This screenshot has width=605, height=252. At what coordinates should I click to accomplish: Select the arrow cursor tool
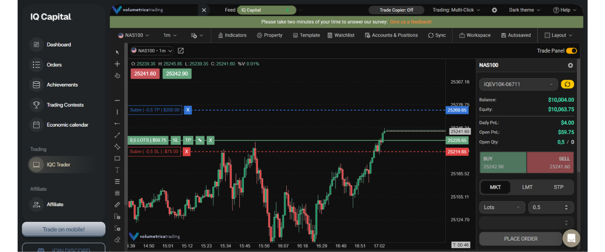[117, 52]
